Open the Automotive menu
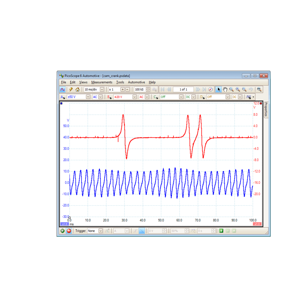 point(136,82)
